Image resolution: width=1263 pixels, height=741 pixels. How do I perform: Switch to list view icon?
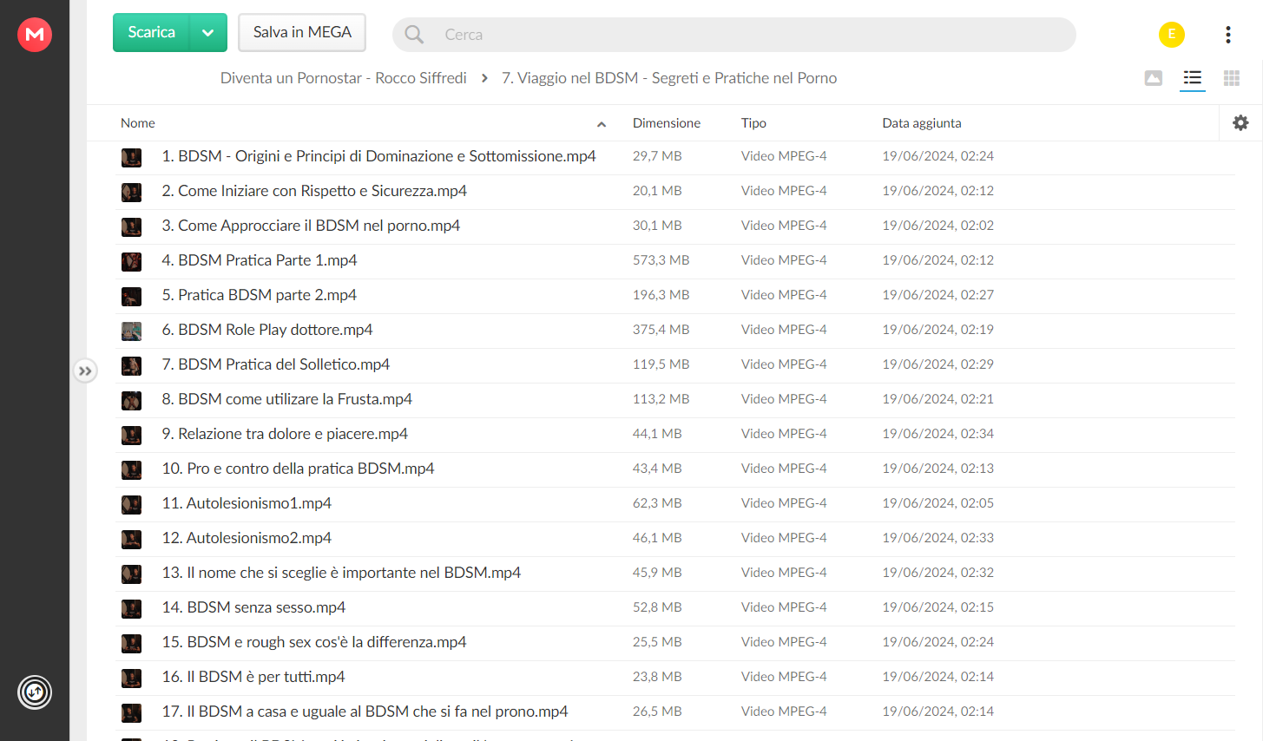(1192, 78)
